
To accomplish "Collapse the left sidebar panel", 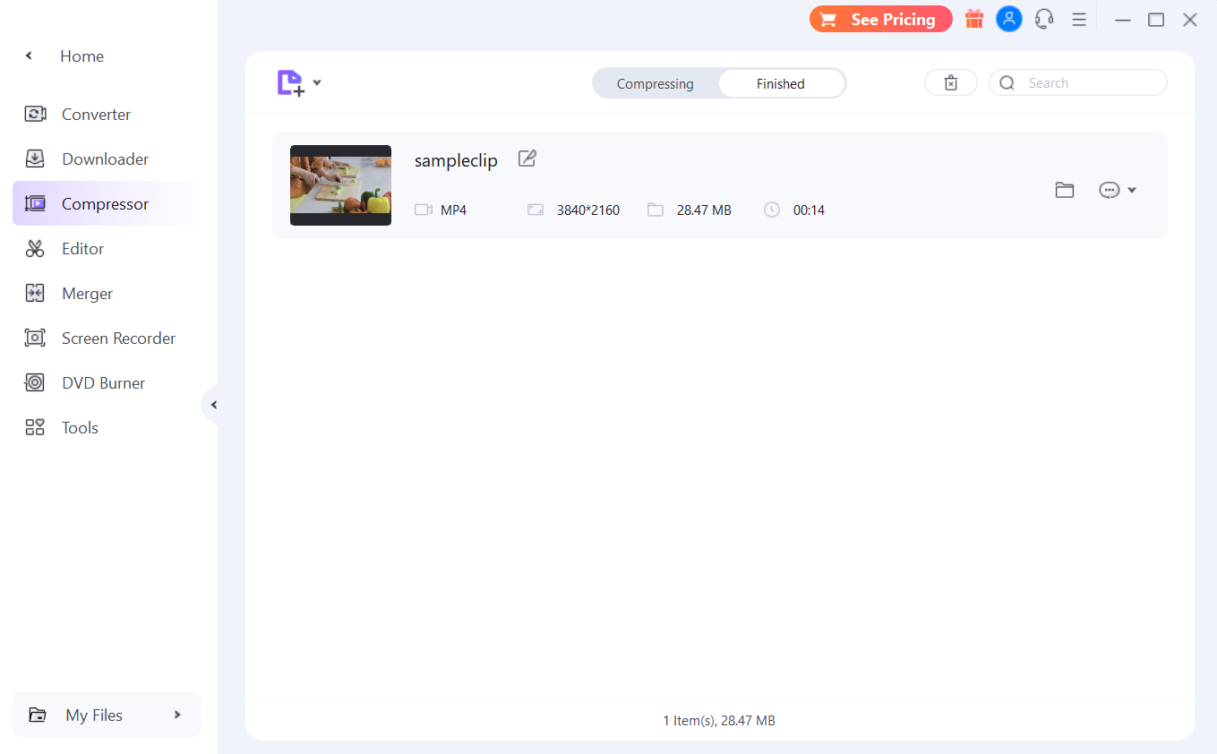I will 213,405.
